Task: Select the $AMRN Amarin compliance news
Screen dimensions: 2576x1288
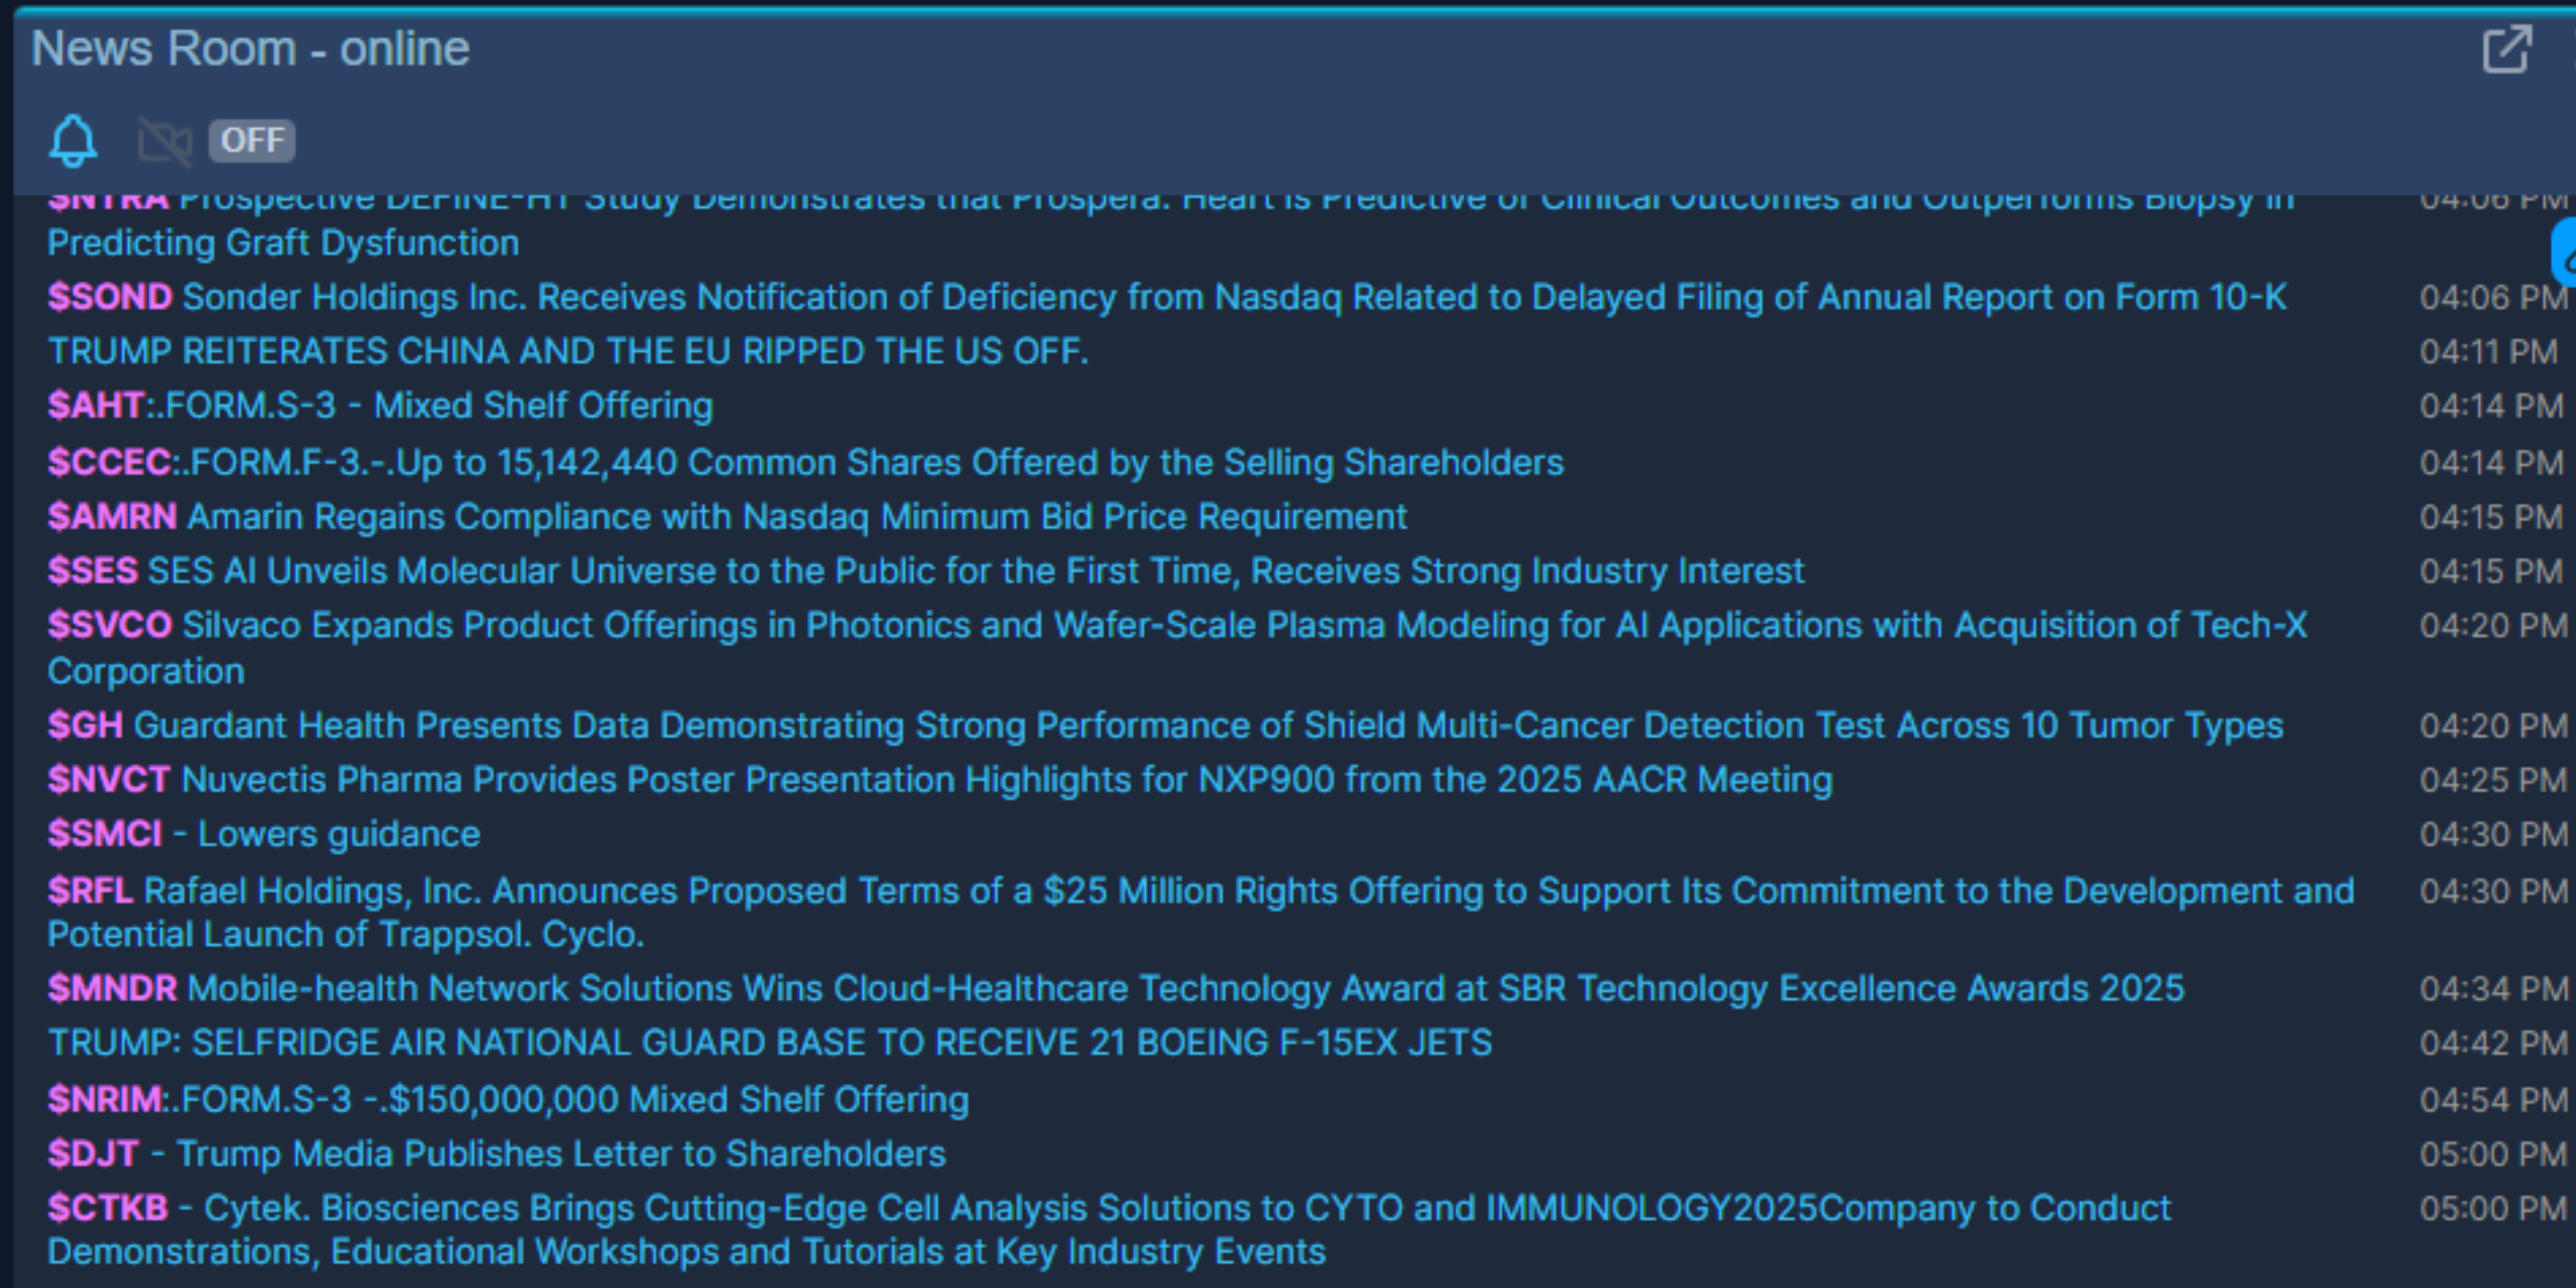Action: [x=727, y=517]
